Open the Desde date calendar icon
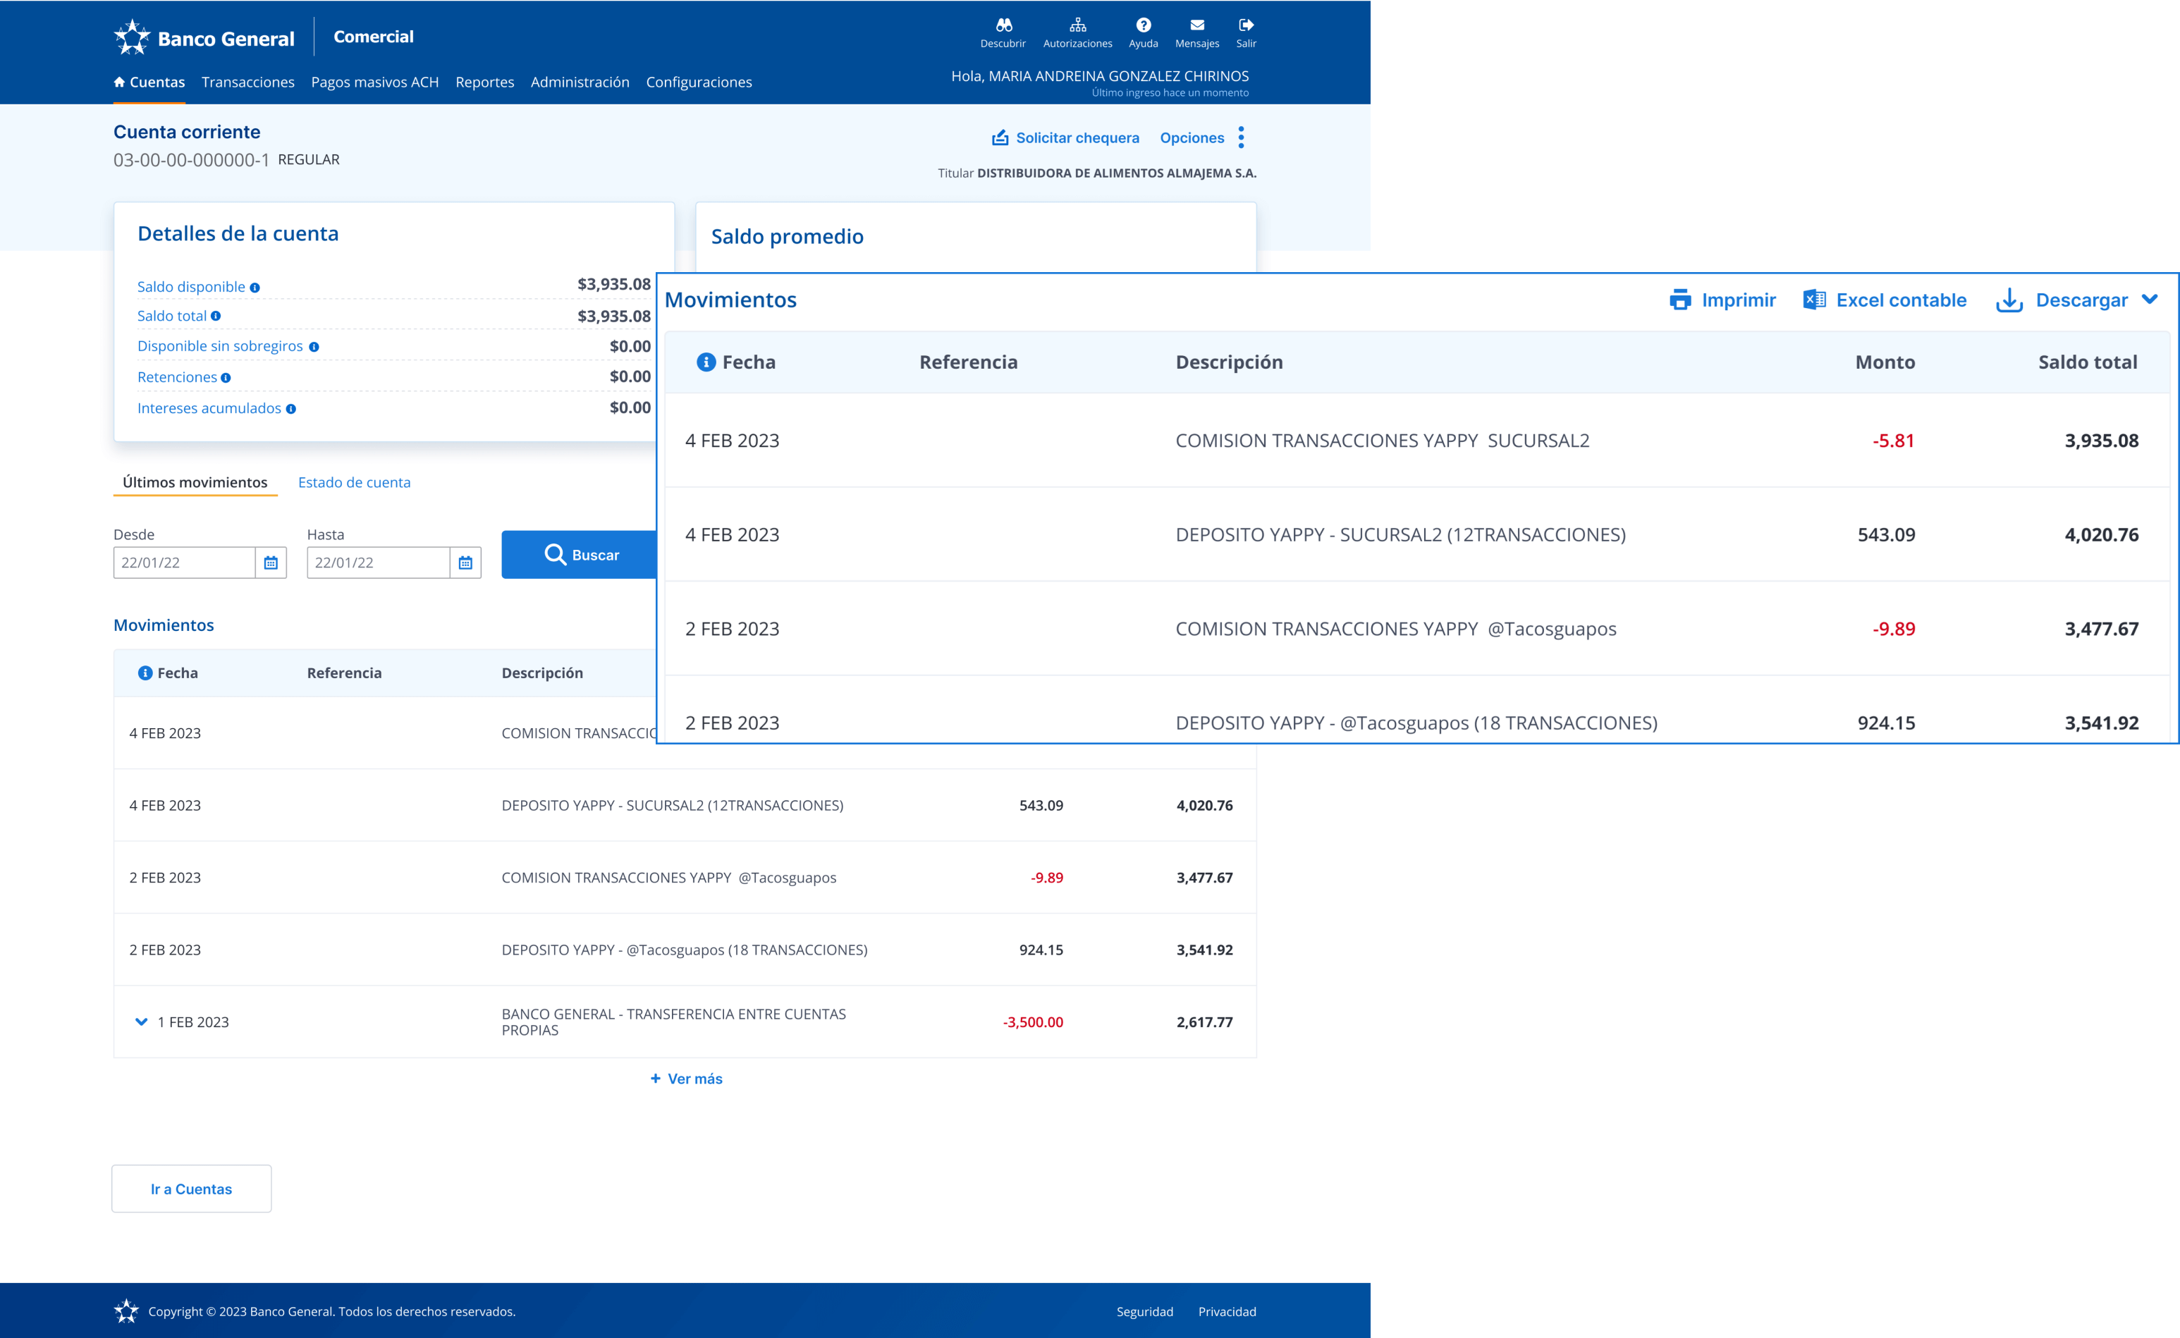Screen dimensions: 2180x1338 pos(271,563)
